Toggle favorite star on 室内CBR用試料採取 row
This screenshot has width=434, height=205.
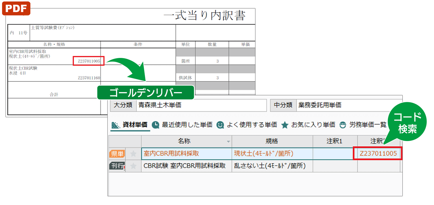click(133, 154)
